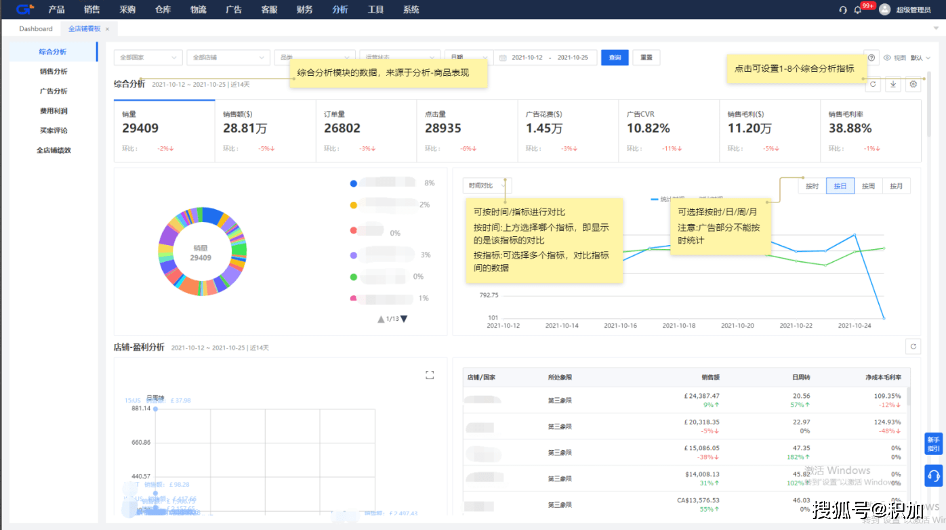Select the 按月 granularity option
Screen dimensions: 946x530
point(897,186)
